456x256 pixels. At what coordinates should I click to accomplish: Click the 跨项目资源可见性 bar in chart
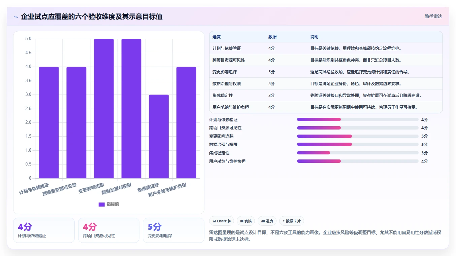76,122
